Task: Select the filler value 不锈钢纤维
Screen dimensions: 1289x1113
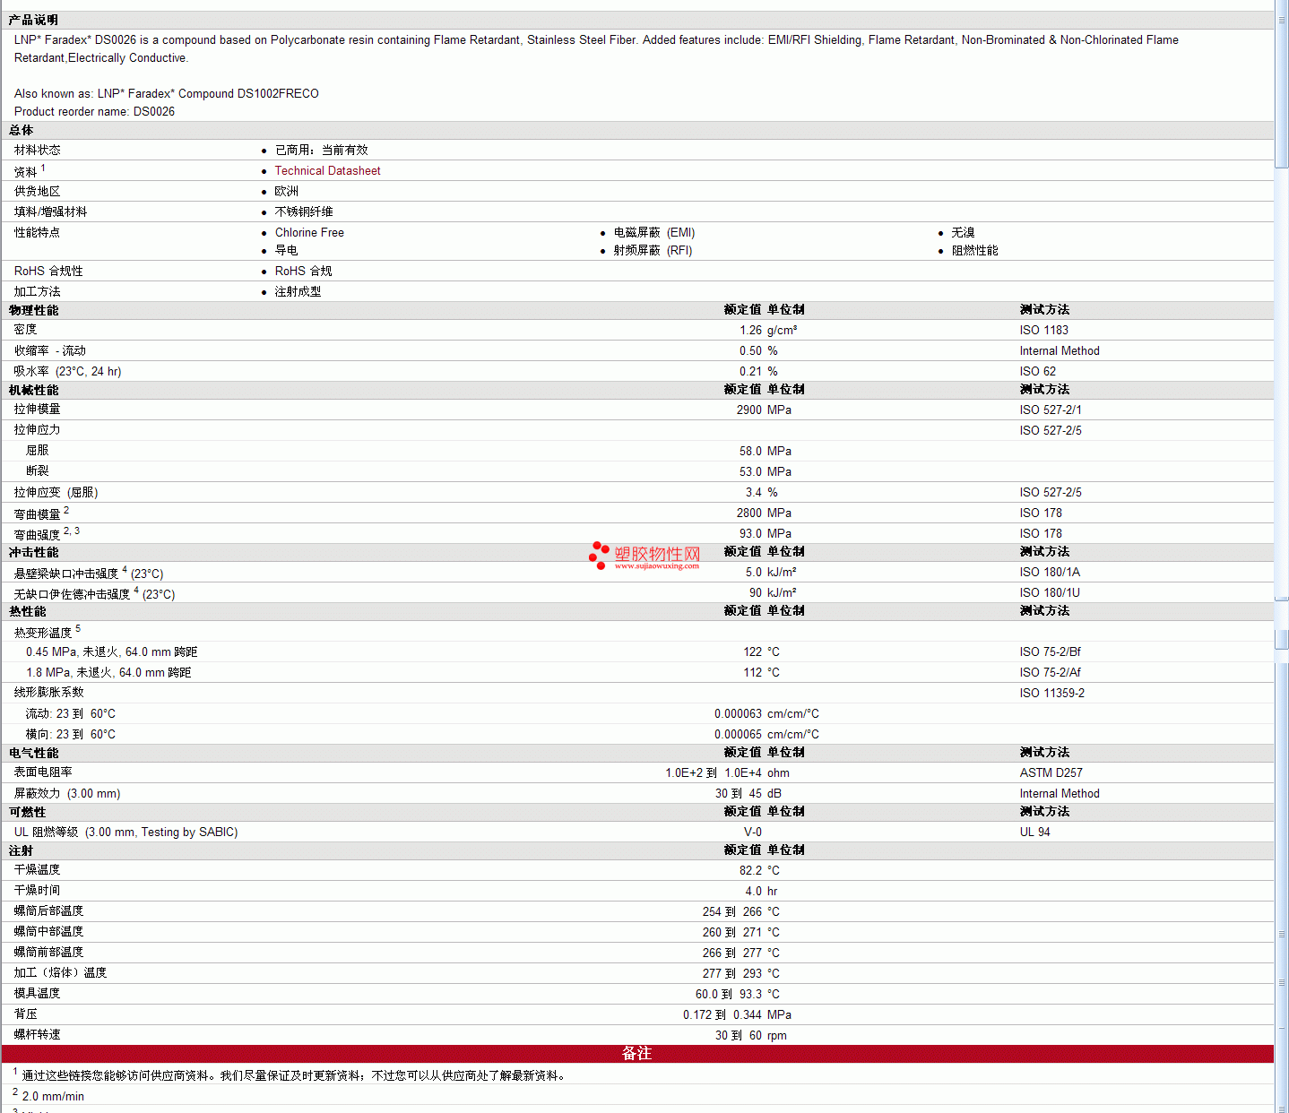Action: tap(304, 211)
